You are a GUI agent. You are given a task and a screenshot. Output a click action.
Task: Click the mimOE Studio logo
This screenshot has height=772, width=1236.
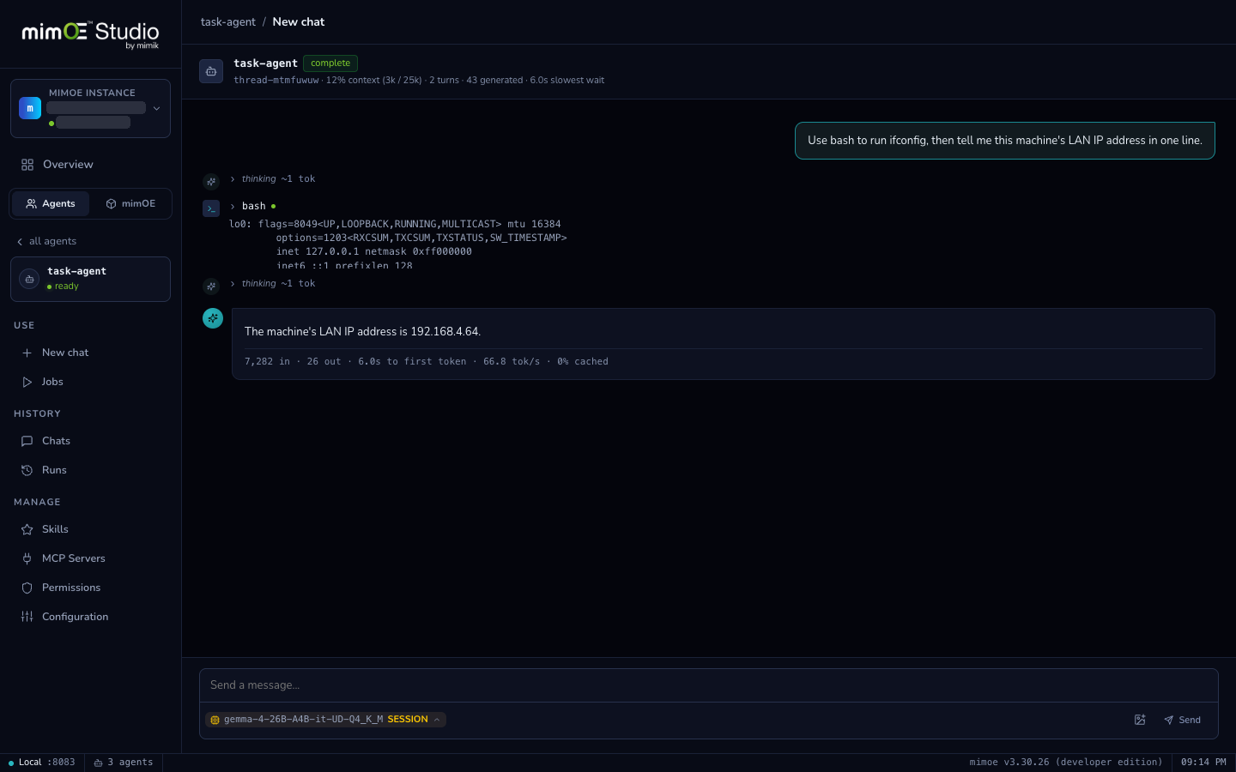[x=90, y=34]
